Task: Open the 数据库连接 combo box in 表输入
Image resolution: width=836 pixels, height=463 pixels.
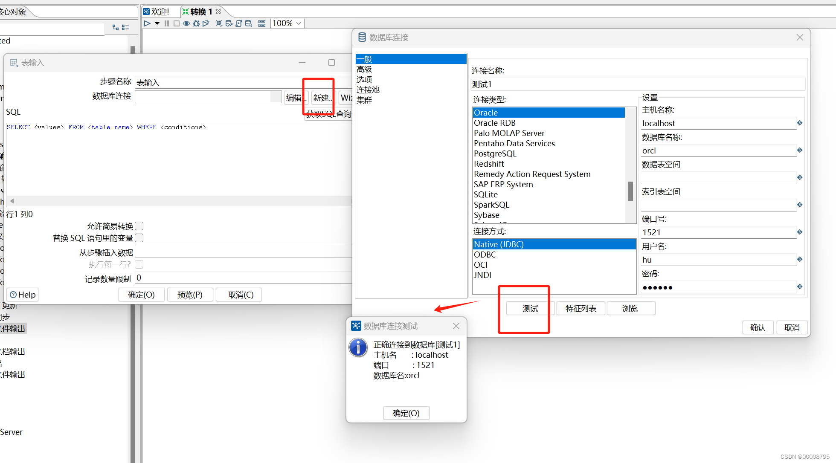Action: [x=208, y=97]
